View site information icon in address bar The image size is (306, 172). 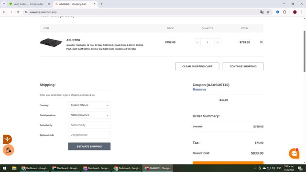(26, 12)
